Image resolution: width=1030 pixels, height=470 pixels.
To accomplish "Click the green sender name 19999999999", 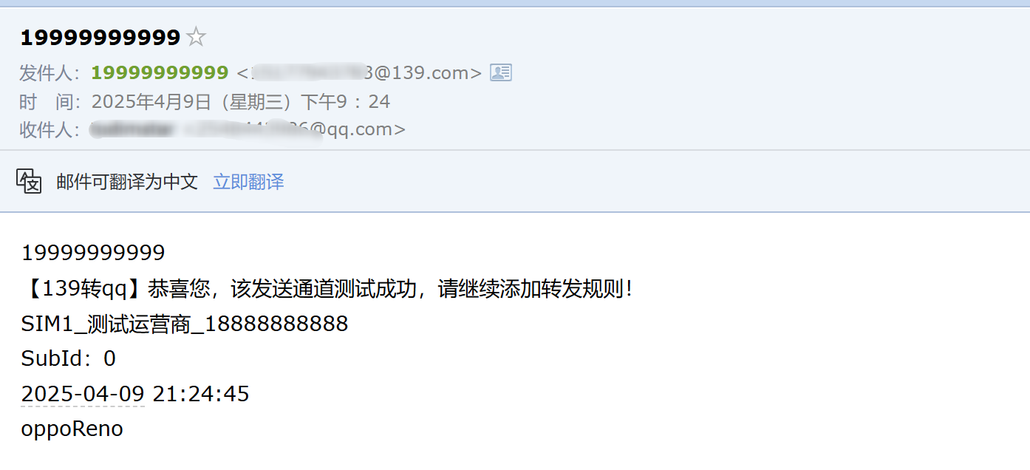I will (160, 72).
